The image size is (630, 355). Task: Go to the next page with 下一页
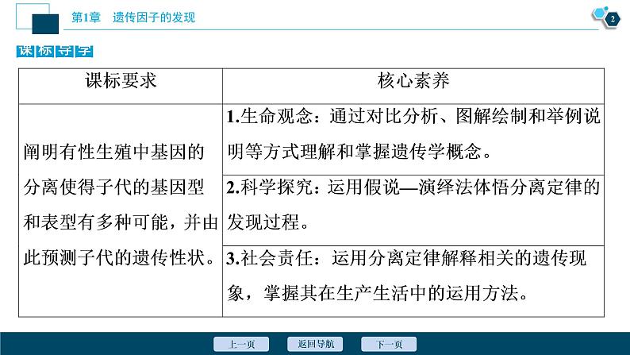tap(389, 344)
